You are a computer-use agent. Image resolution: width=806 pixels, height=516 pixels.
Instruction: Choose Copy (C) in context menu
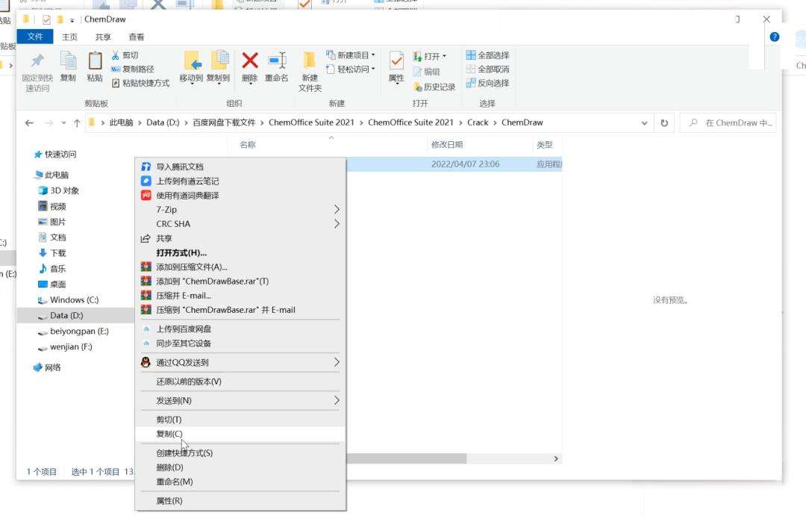tap(240, 434)
